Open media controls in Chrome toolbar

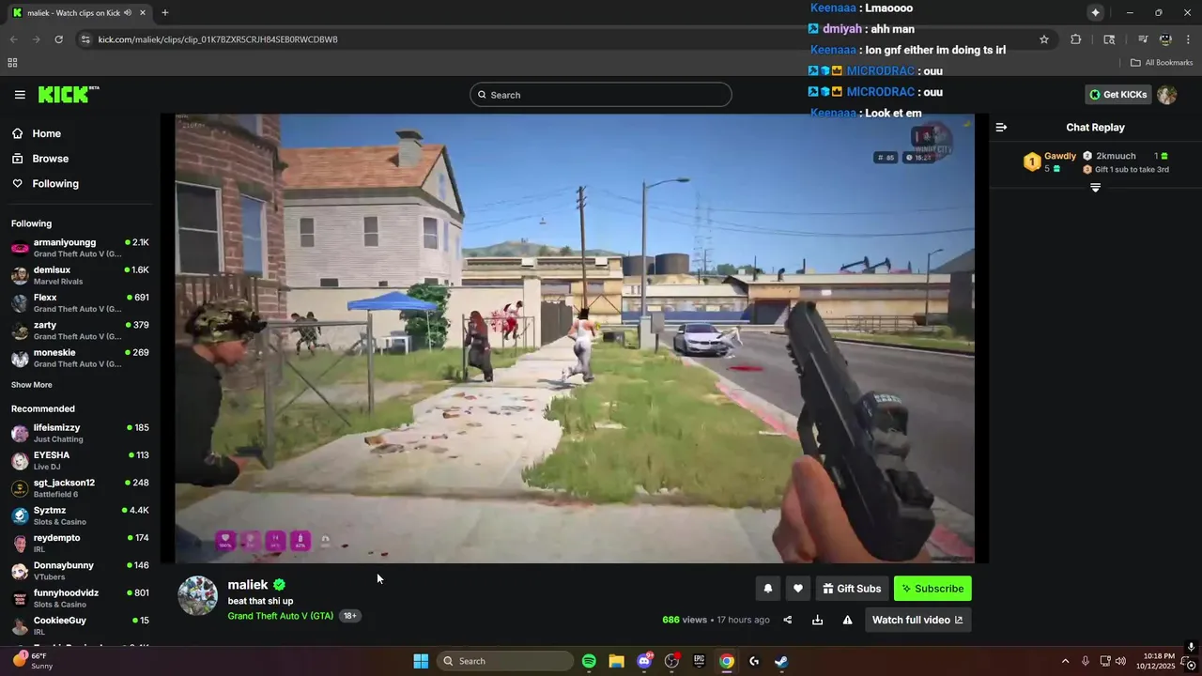[x=1143, y=39]
